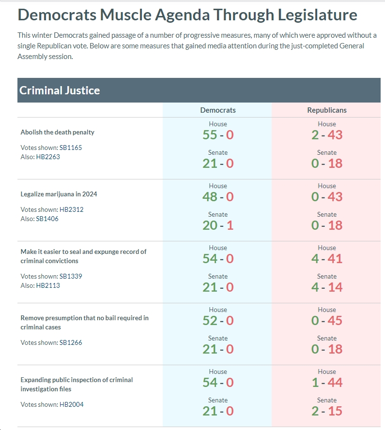
Task: Click 'Legalize marijuana in 2024' row title
Action: [x=59, y=194]
